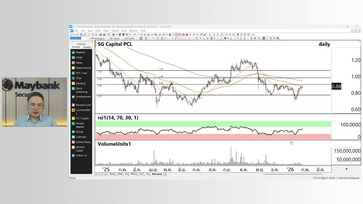363x204 pixels.
Task: Select the Allround sheet tab
Action: (x=157, y=174)
